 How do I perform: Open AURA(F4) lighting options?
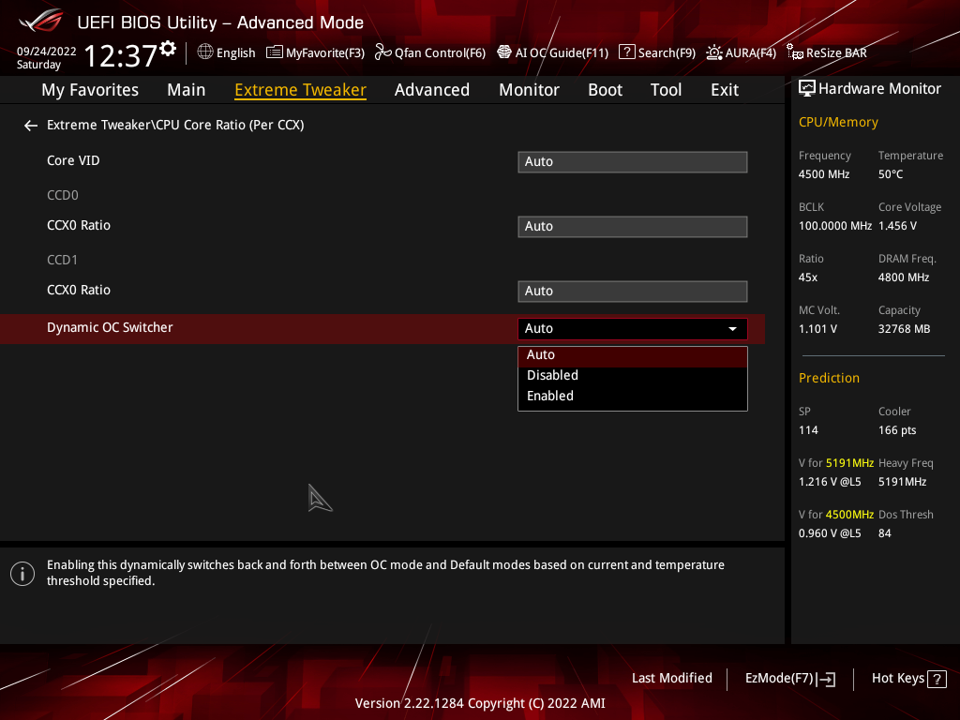pos(741,52)
